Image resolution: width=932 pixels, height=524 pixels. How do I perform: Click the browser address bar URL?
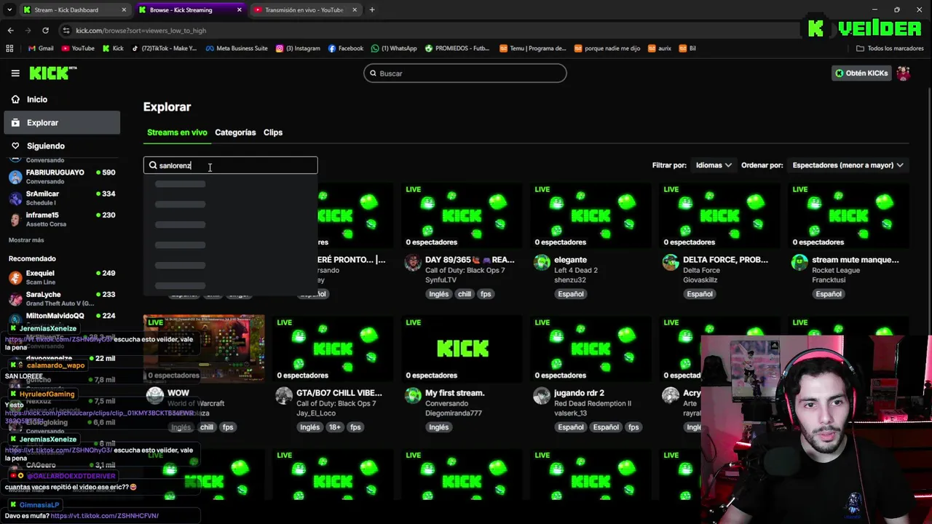(x=141, y=31)
